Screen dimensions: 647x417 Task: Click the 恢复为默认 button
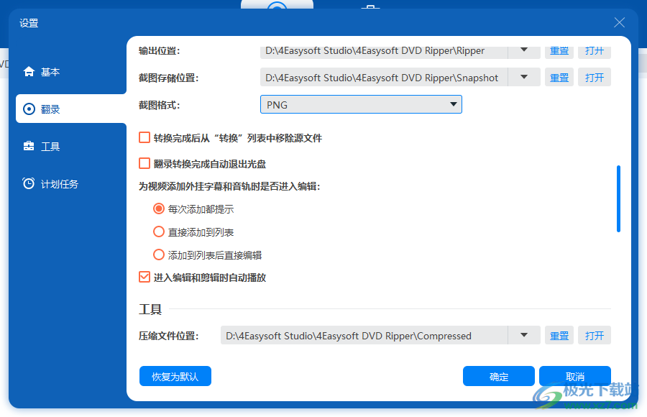pyautogui.click(x=175, y=376)
